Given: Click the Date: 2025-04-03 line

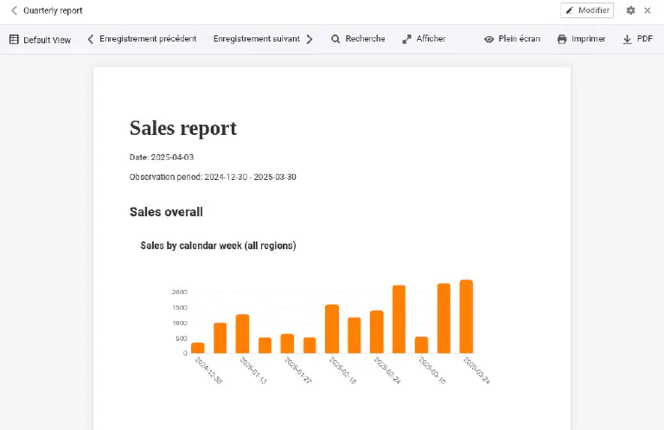Looking at the screenshot, I should click(x=162, y=157).
